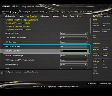Switch to EzMode(F7) via exit icon
The width and height of the screenshot is (112, 96).
[x=110, y=84]
